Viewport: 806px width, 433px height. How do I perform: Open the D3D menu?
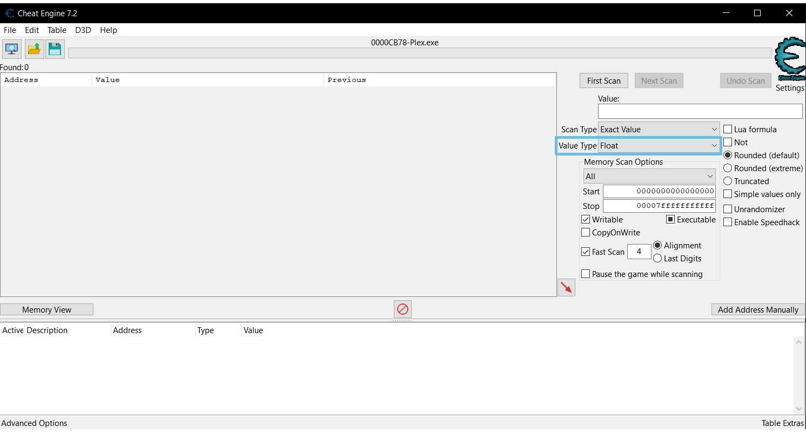pos(83,30)
